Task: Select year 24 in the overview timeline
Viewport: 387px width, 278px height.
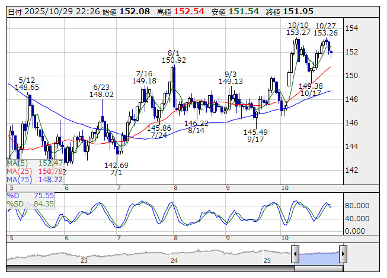Action: point(174,260)
